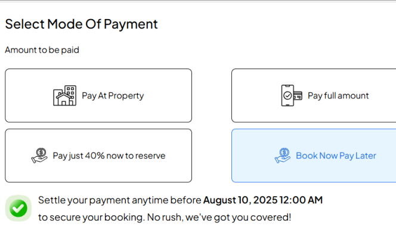Click the Book Now Pay Later text
The image size is (396, 248).
point(336,156)
